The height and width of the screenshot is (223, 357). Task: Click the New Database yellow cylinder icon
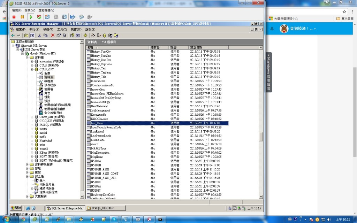pos(105,36)
